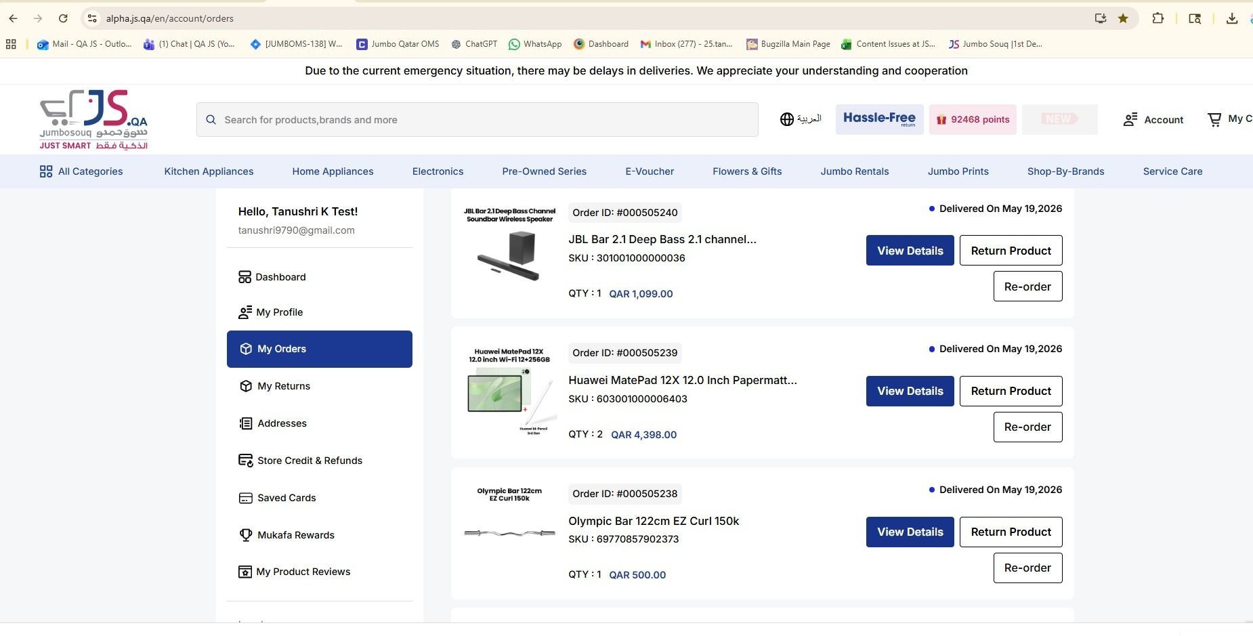Open Service Care category
Screen dimensions: 1253x636
[x=1172, y=171]
